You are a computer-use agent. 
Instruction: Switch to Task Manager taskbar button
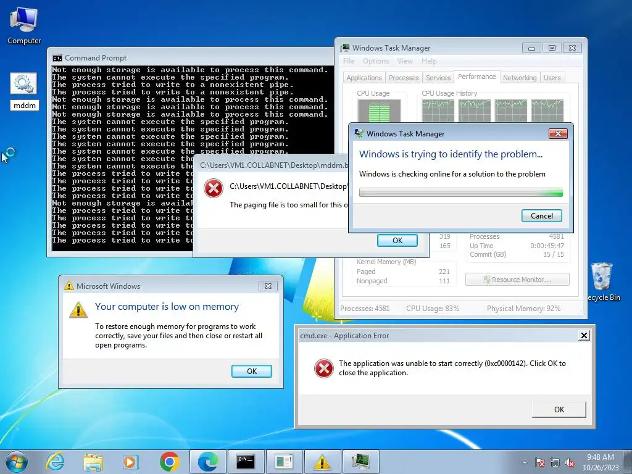tap(360, 462)
